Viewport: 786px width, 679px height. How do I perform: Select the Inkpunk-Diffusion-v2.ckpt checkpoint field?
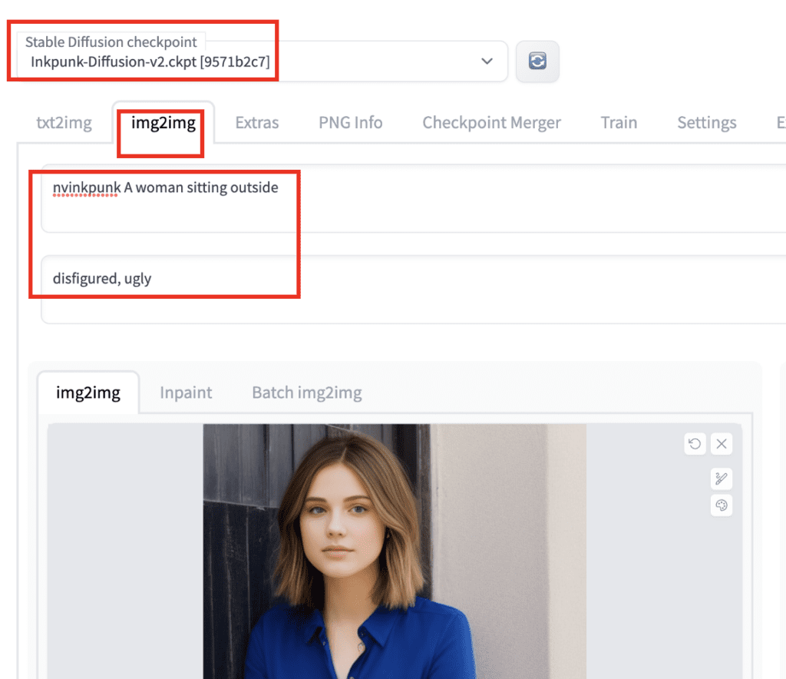pos(263,61)
